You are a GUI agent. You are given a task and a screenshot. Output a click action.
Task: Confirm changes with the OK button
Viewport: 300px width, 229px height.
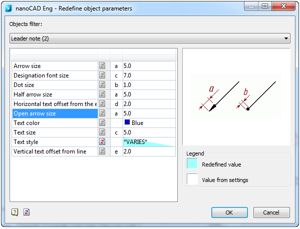229,212
